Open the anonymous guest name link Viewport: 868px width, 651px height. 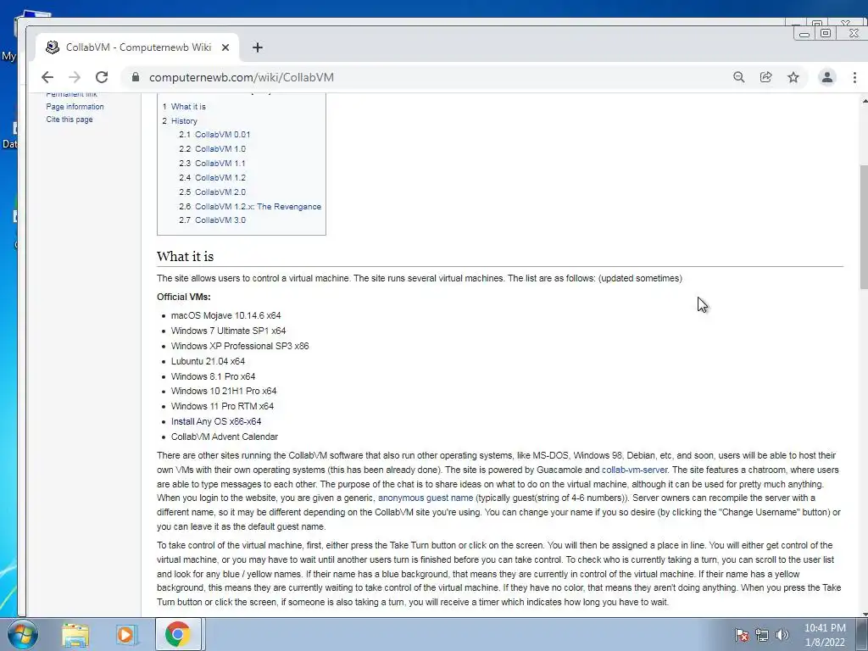click(426, 498)
